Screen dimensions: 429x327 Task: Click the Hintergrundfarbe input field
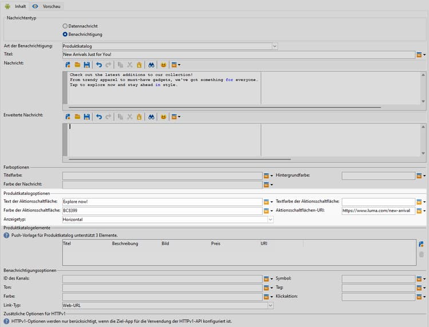378,176
